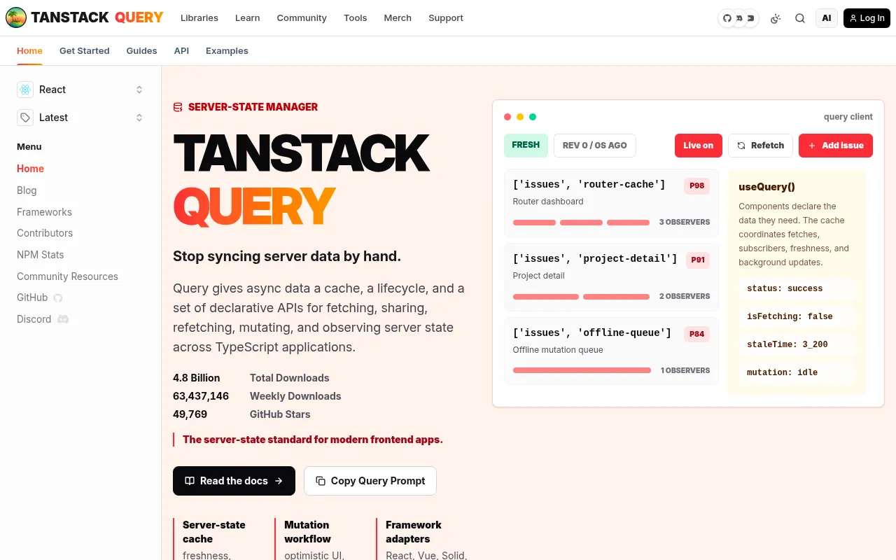Click the FRESH status badge

pos(526,145)
